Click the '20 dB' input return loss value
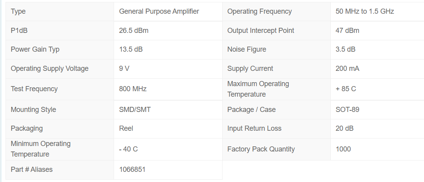This screenshot has width=424, height=182. pyautogui.click(x=344, y=128)
